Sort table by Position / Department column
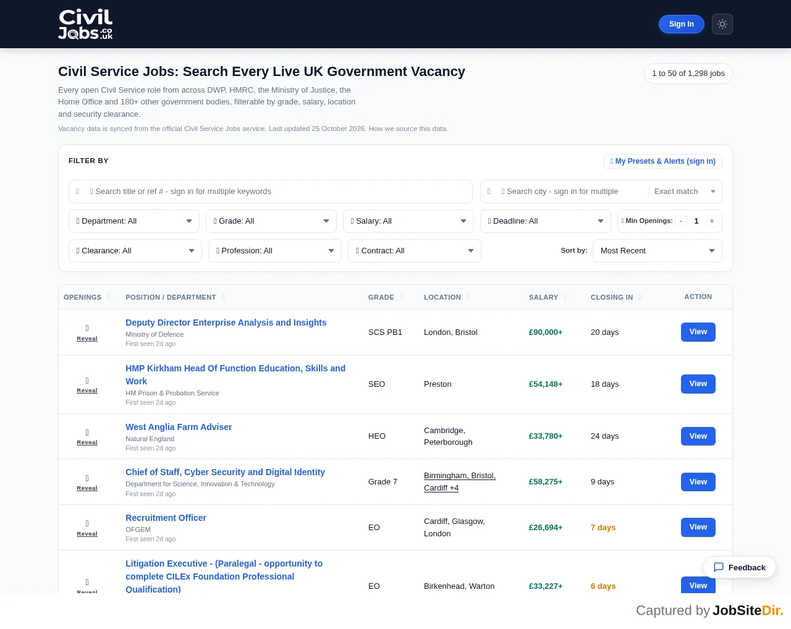The height and width of the screenshot is (629, 791). pos(176,297)
